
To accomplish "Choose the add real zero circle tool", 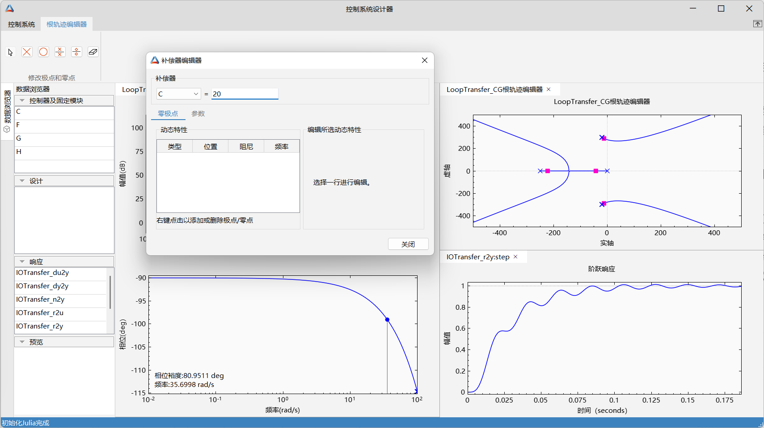I will point(43,52).
